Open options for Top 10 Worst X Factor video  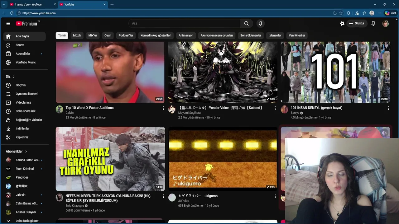point(163,108)
